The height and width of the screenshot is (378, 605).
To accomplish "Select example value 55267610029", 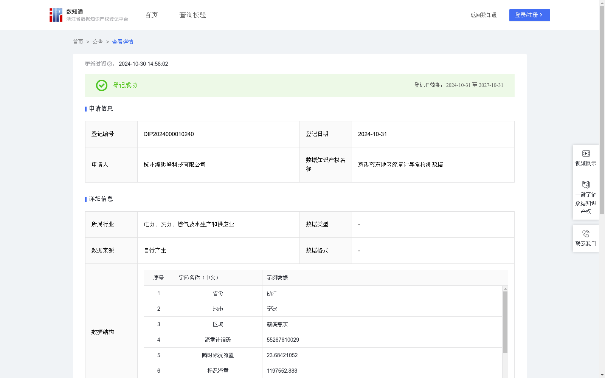I will (x=283, y=340).
